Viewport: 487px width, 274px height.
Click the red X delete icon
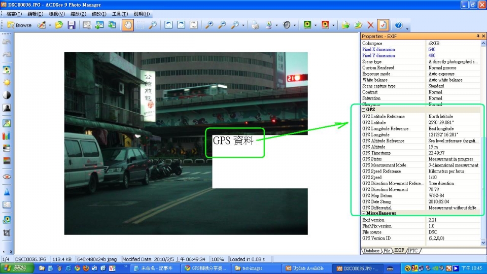371,25
